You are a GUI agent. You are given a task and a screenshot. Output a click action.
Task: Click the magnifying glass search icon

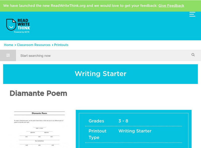(x=193, y=55)
